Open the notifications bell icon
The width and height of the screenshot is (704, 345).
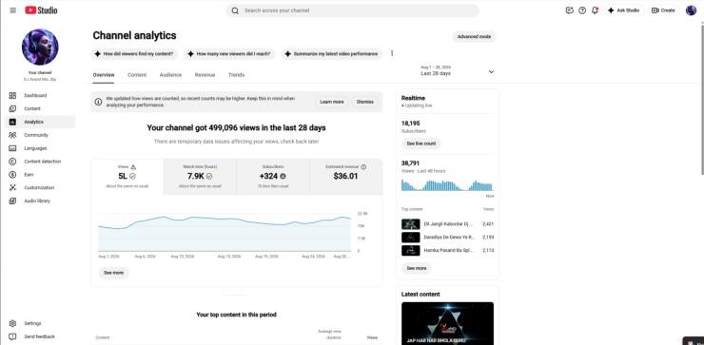(595, 10)
